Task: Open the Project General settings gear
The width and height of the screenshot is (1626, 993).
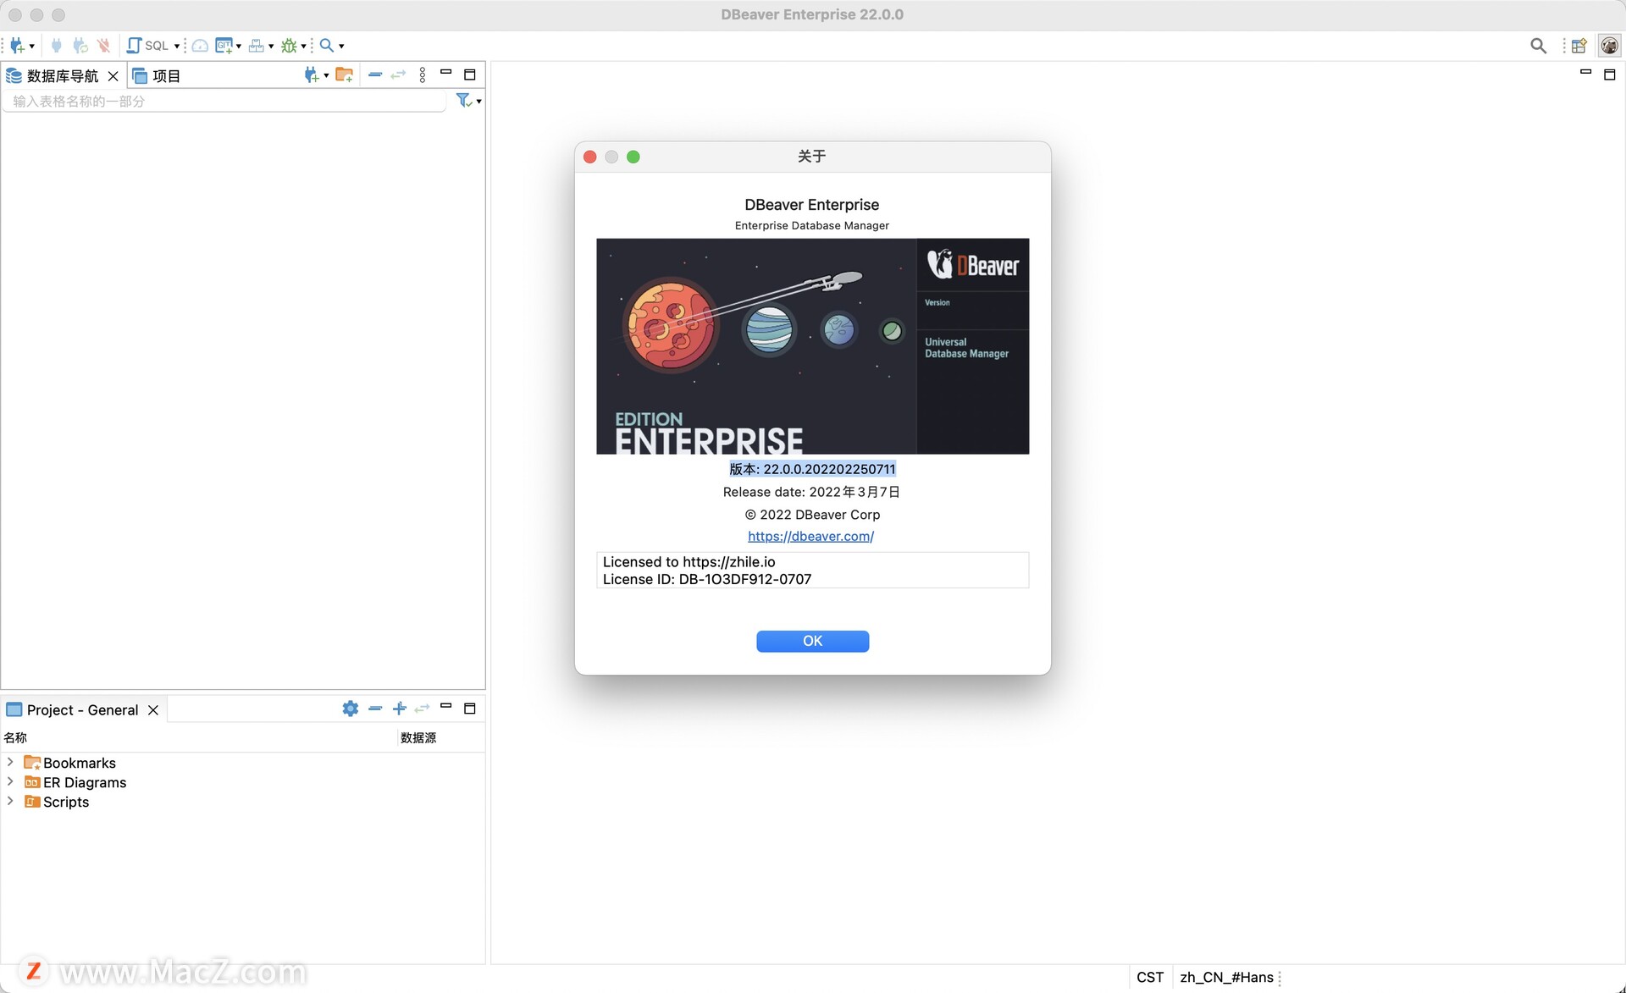Action: click(350, 709)
